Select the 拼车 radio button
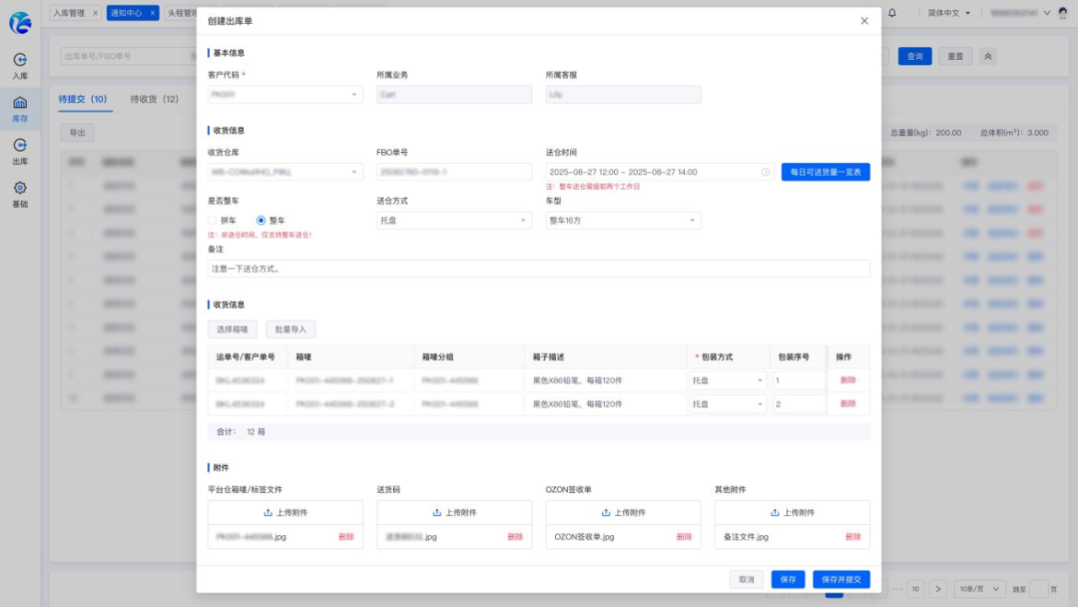1078x607 pixels. (213, 221)
